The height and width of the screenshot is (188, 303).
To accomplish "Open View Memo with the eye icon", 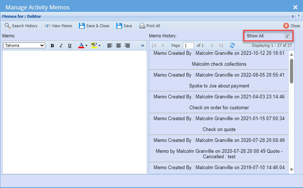I will click(58, 26).
